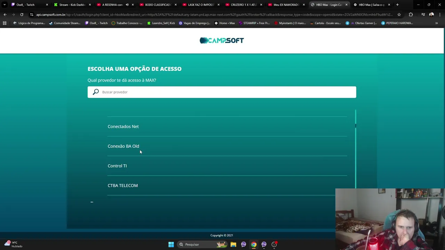
Task: Click the search magnifier icon in provider field
Action: (x=96, y=92)
